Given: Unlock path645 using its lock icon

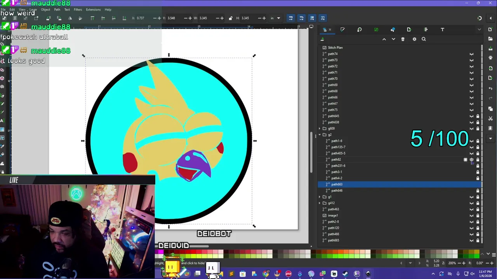Looking at the screenshot, I should 478,116.
